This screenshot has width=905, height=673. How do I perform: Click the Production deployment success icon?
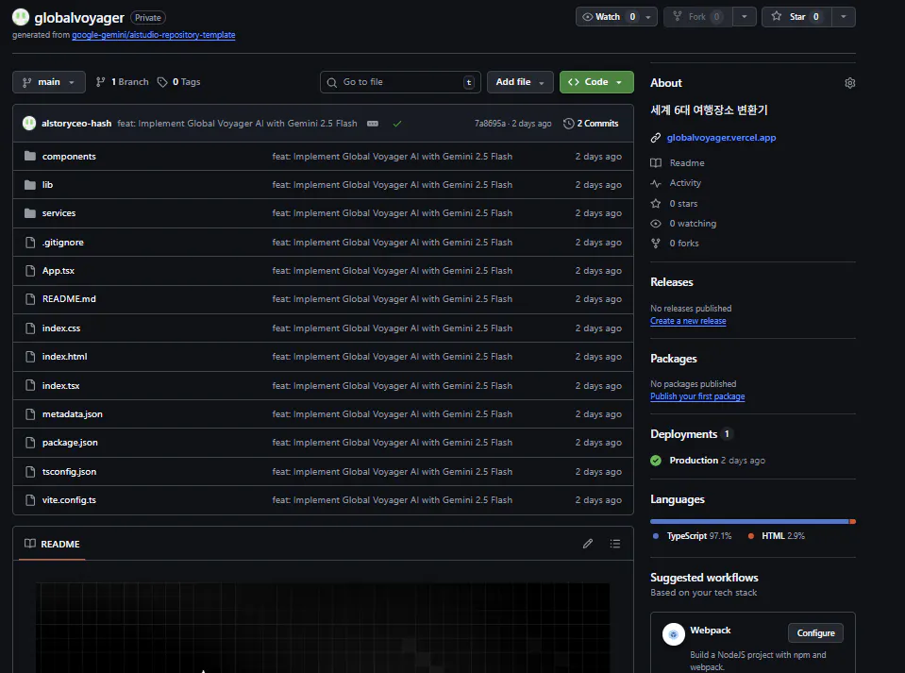656,460
